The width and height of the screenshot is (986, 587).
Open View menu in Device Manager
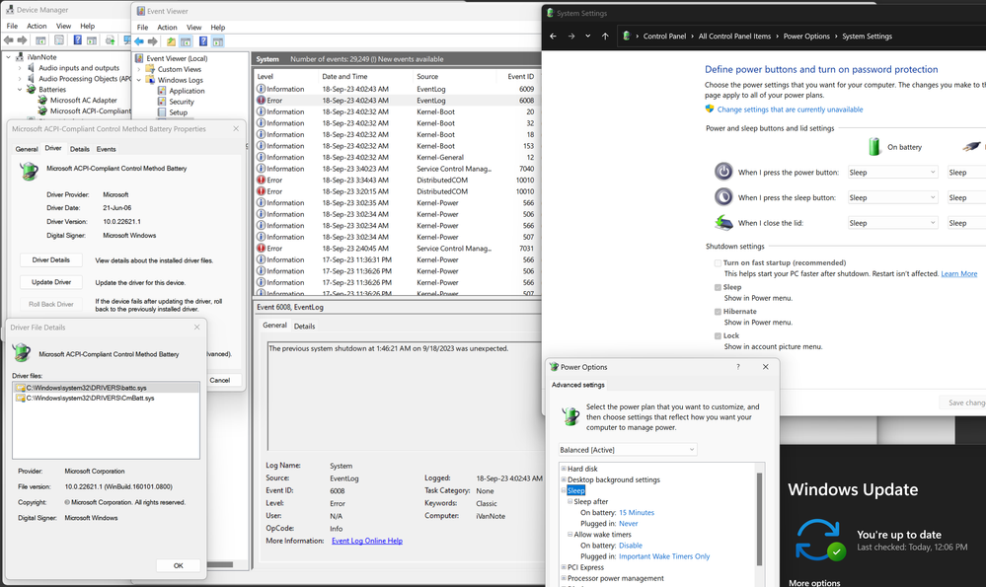63,26
